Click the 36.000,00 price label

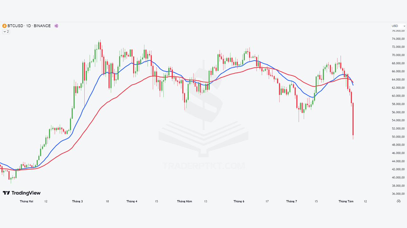[x=398, y=194]
